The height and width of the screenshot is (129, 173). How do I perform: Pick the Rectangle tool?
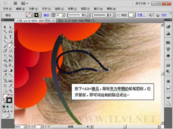[x=10, y=42]
